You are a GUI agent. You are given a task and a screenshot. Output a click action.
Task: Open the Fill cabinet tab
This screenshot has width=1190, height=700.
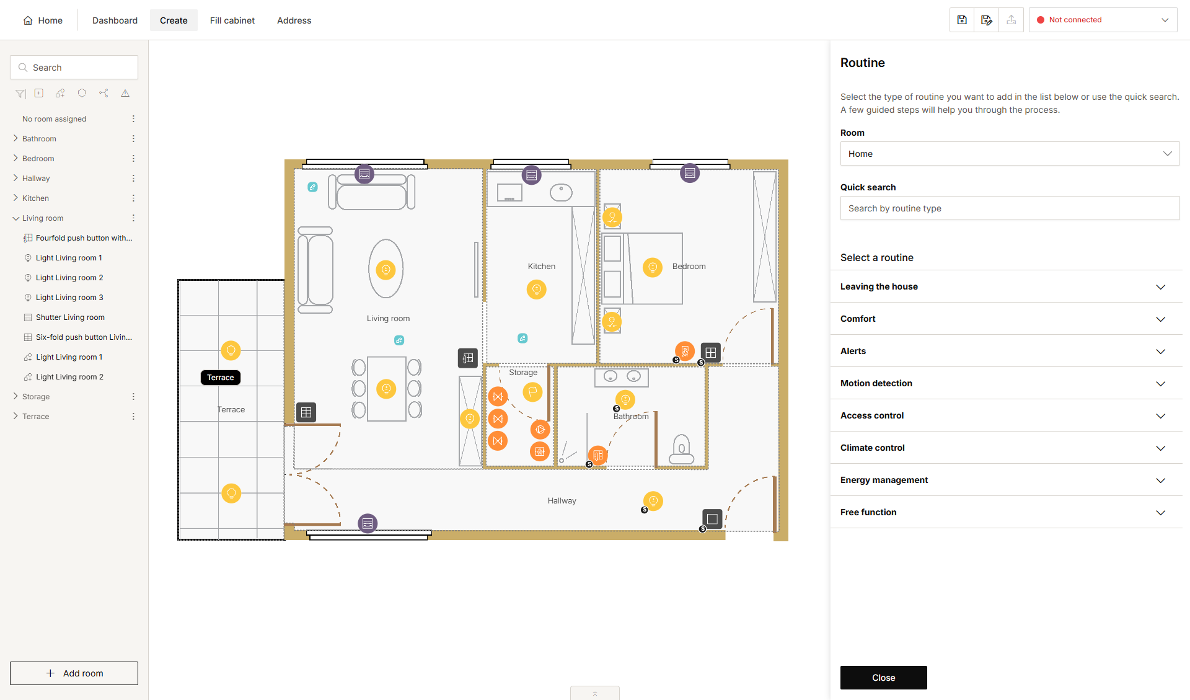232,20
